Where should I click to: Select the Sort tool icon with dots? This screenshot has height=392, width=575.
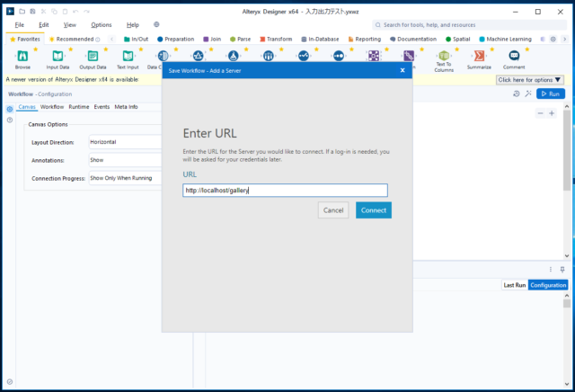click(339, 56)
